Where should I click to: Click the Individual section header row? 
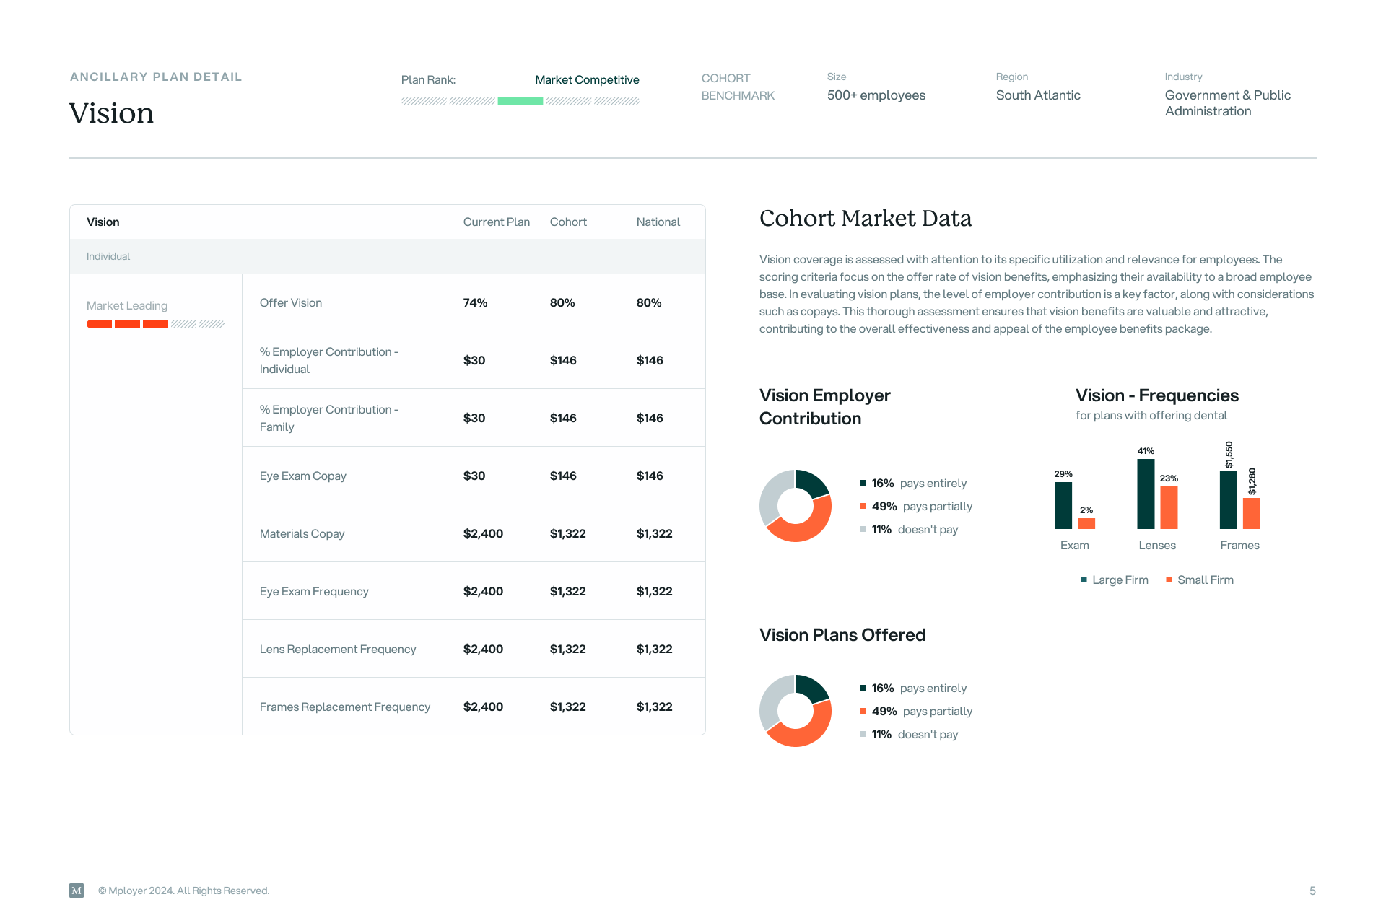(x=108, y=257)
